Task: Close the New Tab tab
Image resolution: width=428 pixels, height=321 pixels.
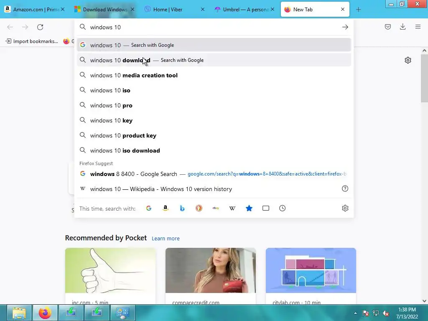Action: pos(343,9)
